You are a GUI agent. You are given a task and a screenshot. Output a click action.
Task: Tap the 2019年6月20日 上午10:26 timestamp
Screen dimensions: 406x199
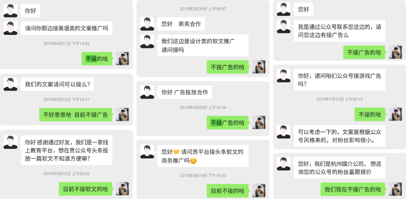(203, 107)
